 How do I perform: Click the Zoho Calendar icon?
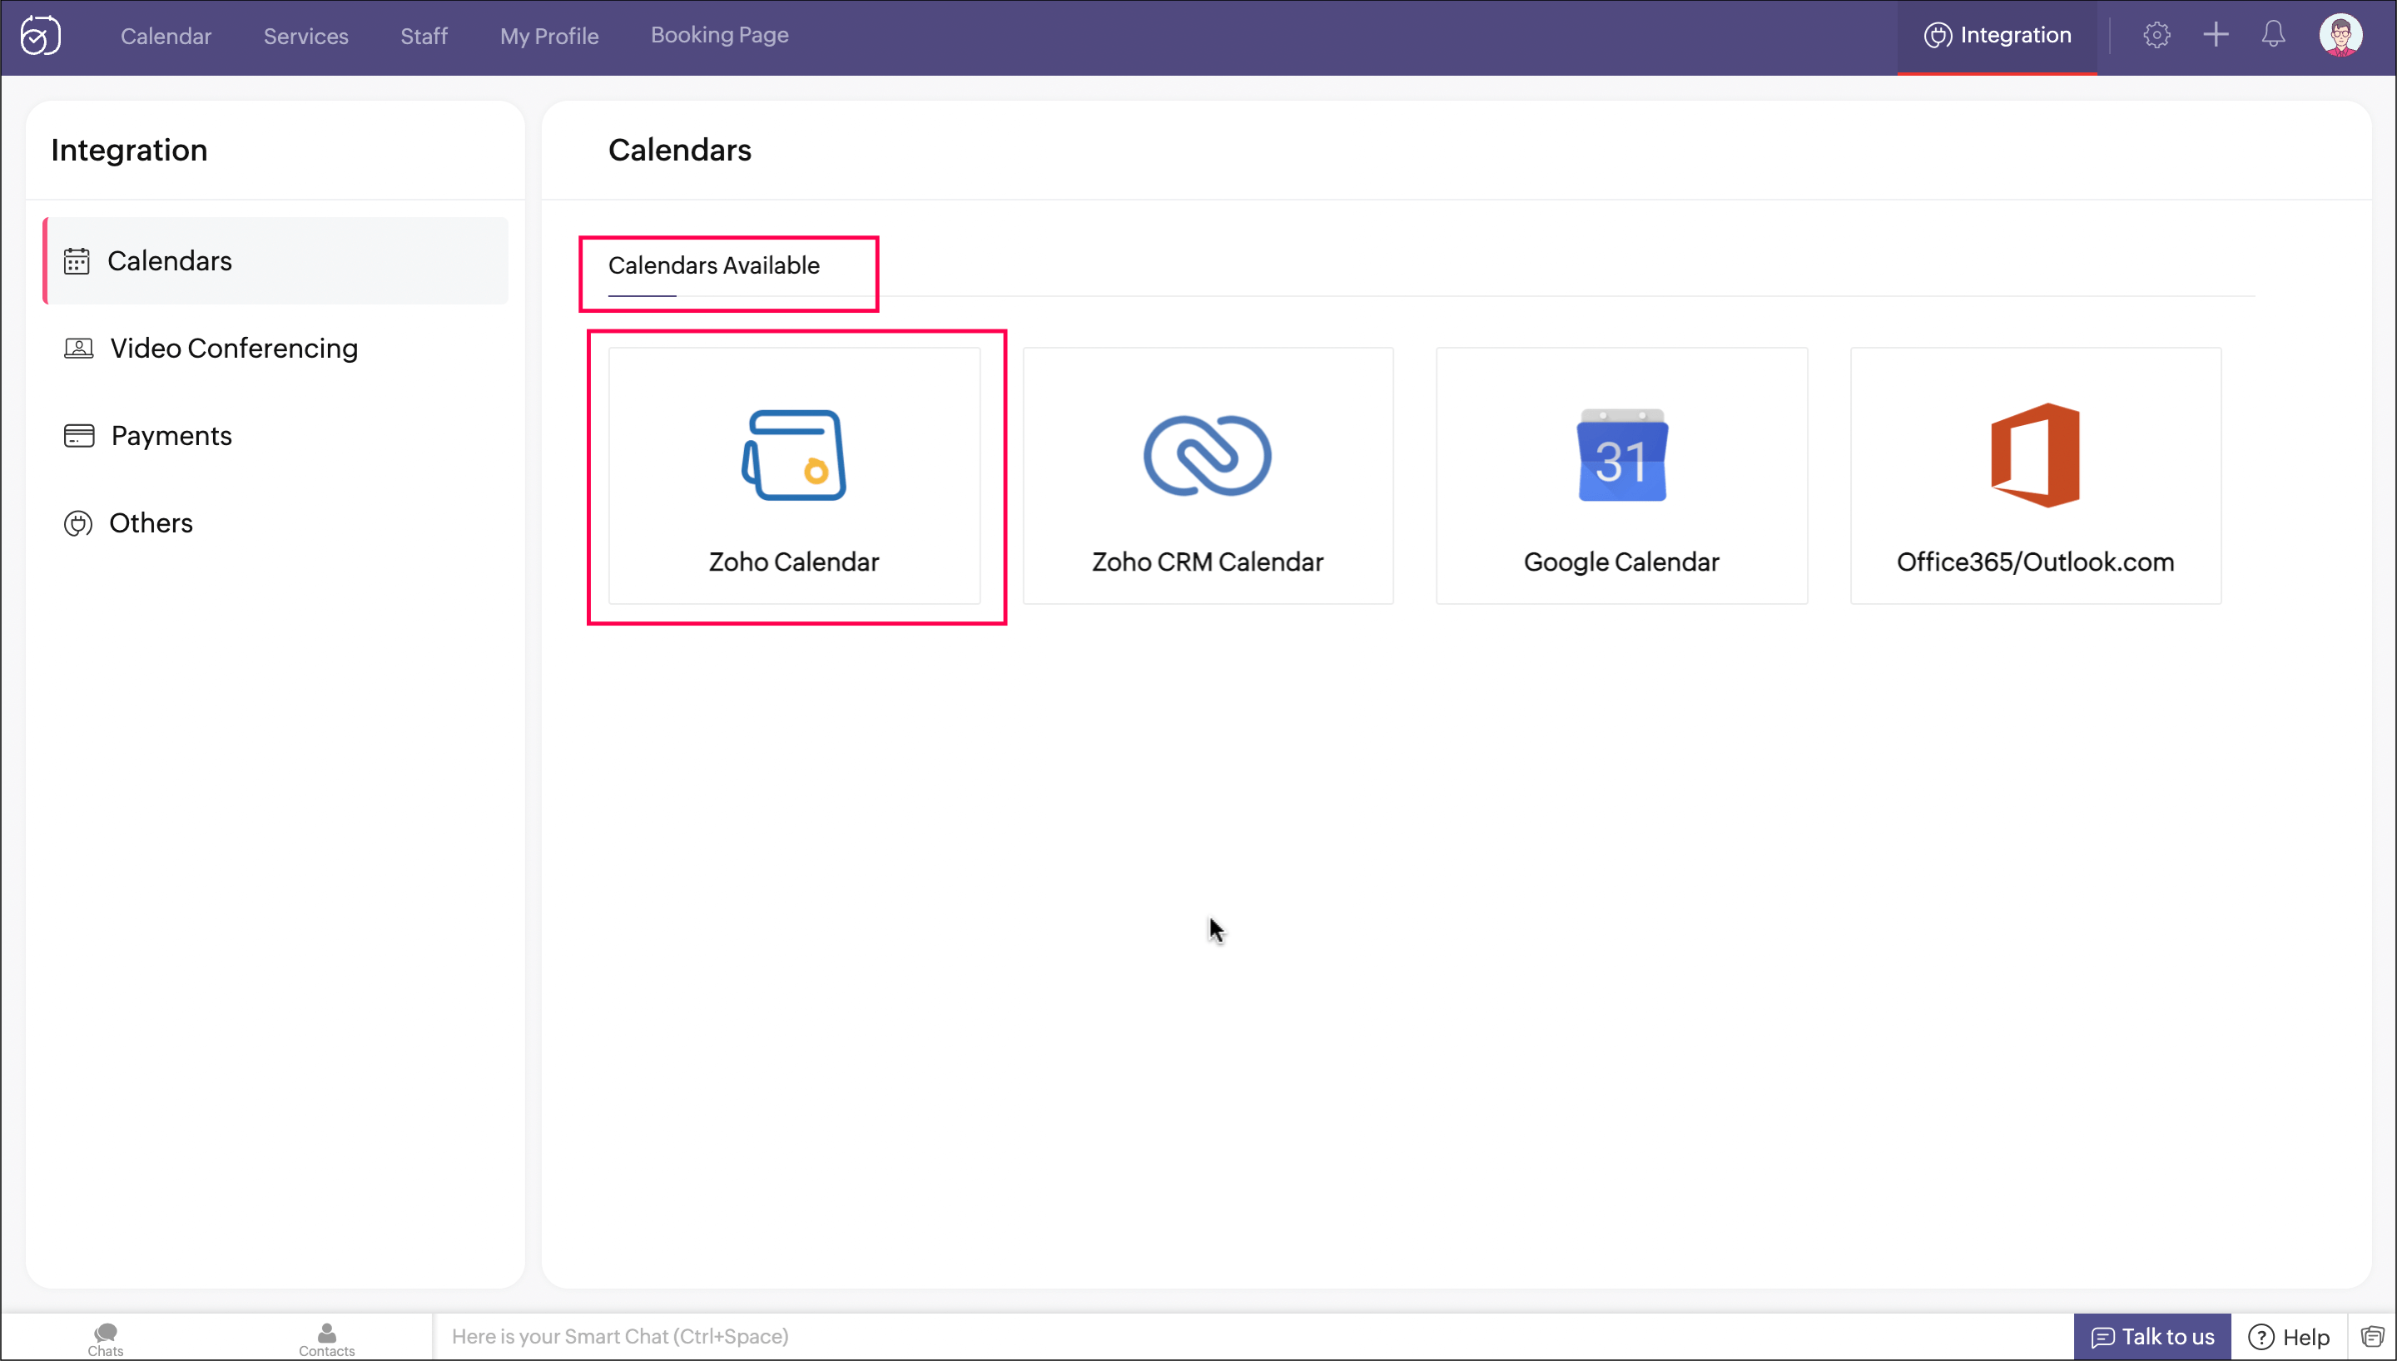(794, 455)
